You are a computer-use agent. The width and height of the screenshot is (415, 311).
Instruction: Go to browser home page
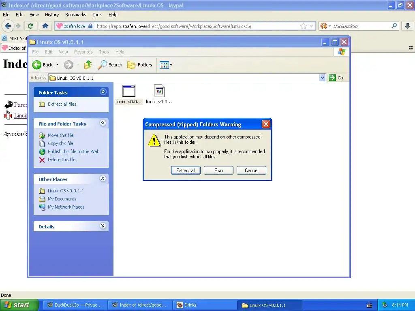pyautogui.click(x=45, y=26)
